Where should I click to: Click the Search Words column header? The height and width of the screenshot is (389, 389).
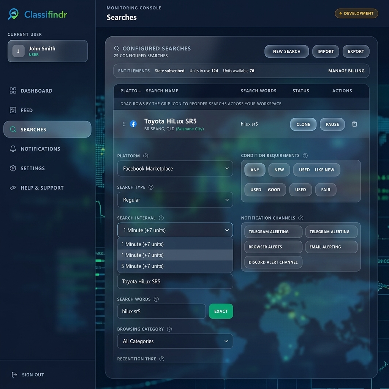(x=258, y=91)
